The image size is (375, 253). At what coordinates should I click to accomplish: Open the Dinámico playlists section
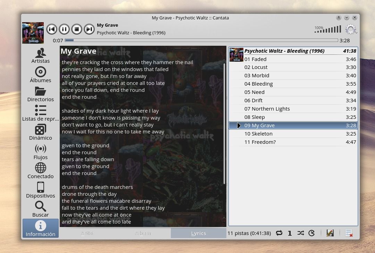41,133
